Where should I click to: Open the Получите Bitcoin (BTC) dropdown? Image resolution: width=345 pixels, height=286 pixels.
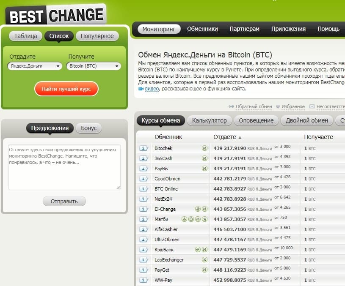[94, 66]
